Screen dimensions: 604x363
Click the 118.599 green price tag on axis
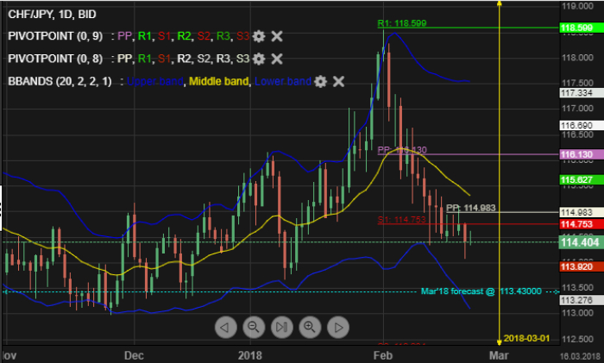582,28
